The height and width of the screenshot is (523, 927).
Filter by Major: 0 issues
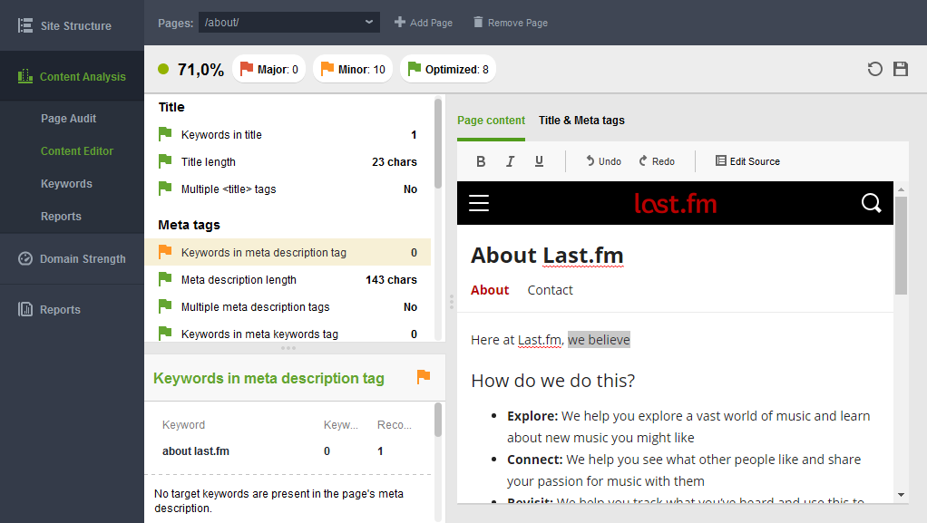269,69
